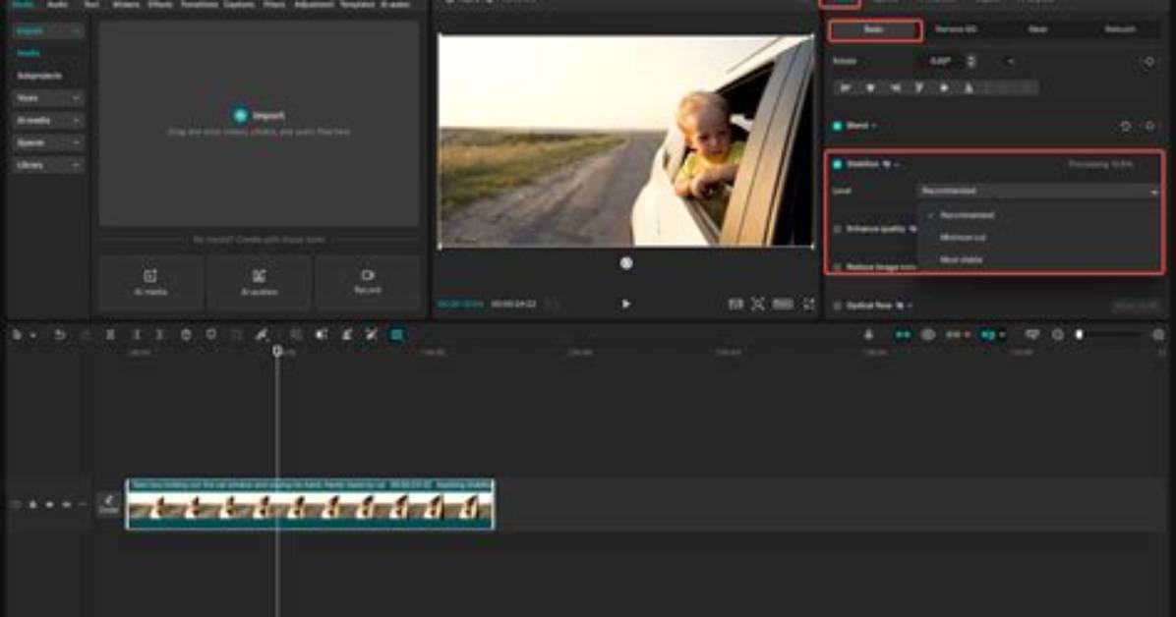Image resolution: width=1176 pixels, height=617 pixels.
Task: Select the video clip in timeline
Action: (310, 505)
